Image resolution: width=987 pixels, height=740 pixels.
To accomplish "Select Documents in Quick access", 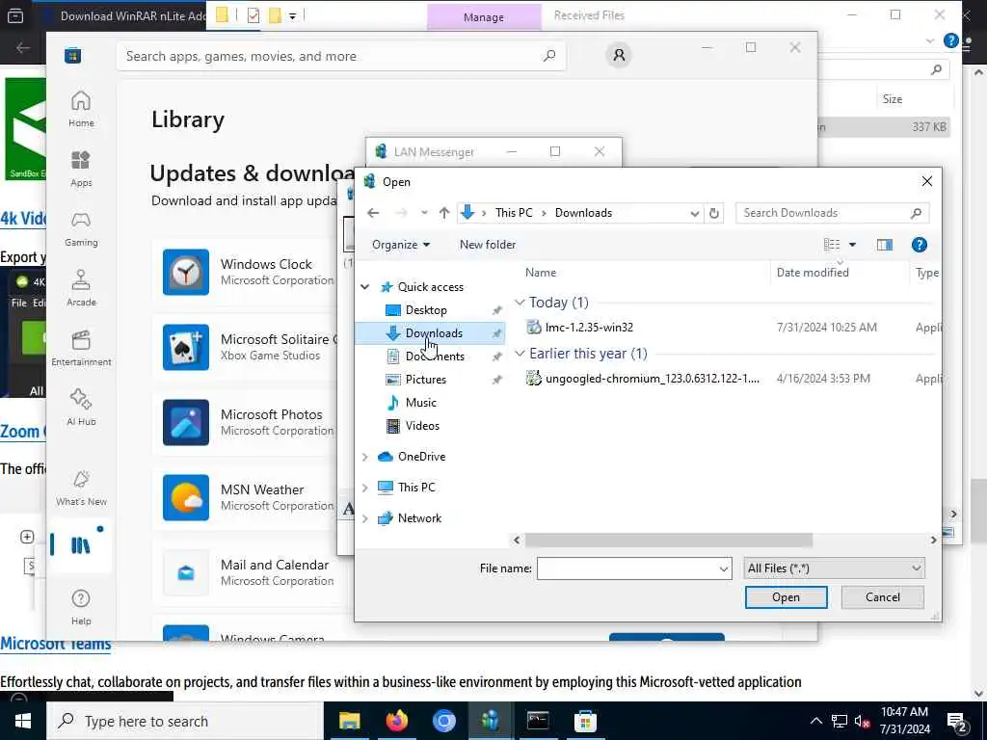I will pyautogui.click(x=435, y=357).
